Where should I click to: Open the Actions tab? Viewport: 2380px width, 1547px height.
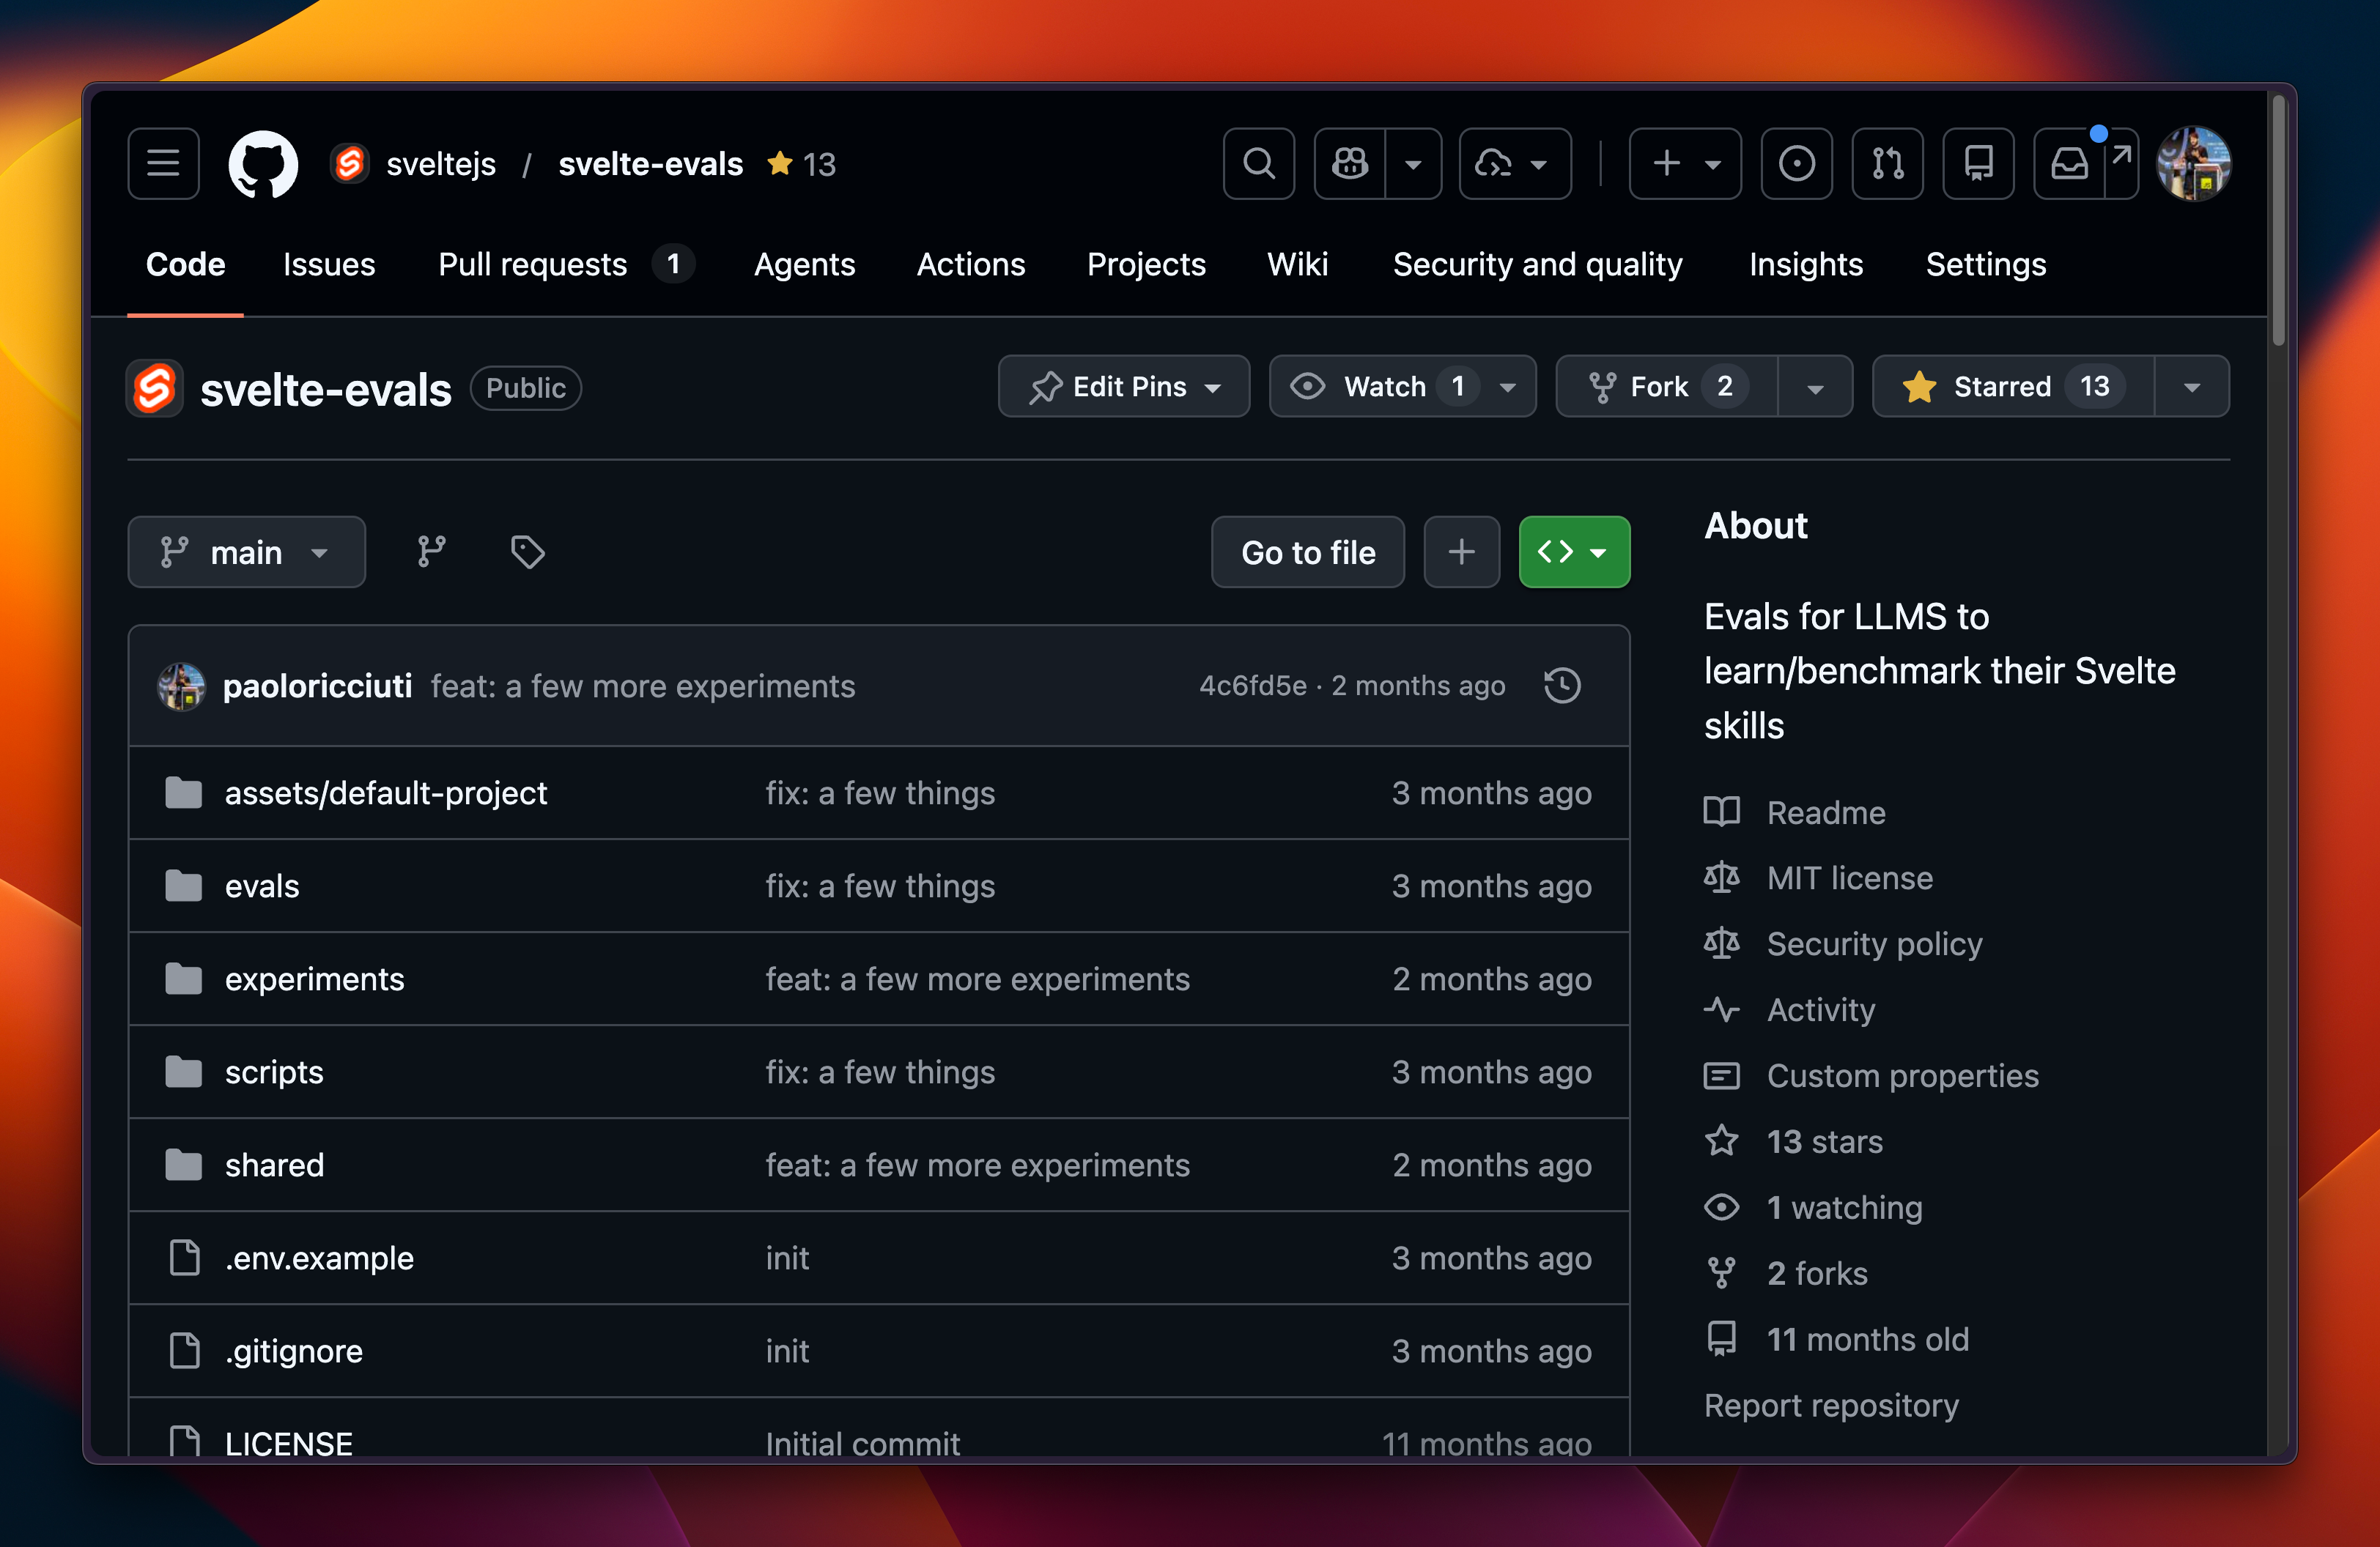pyautogui.click(x=971, y=264)
